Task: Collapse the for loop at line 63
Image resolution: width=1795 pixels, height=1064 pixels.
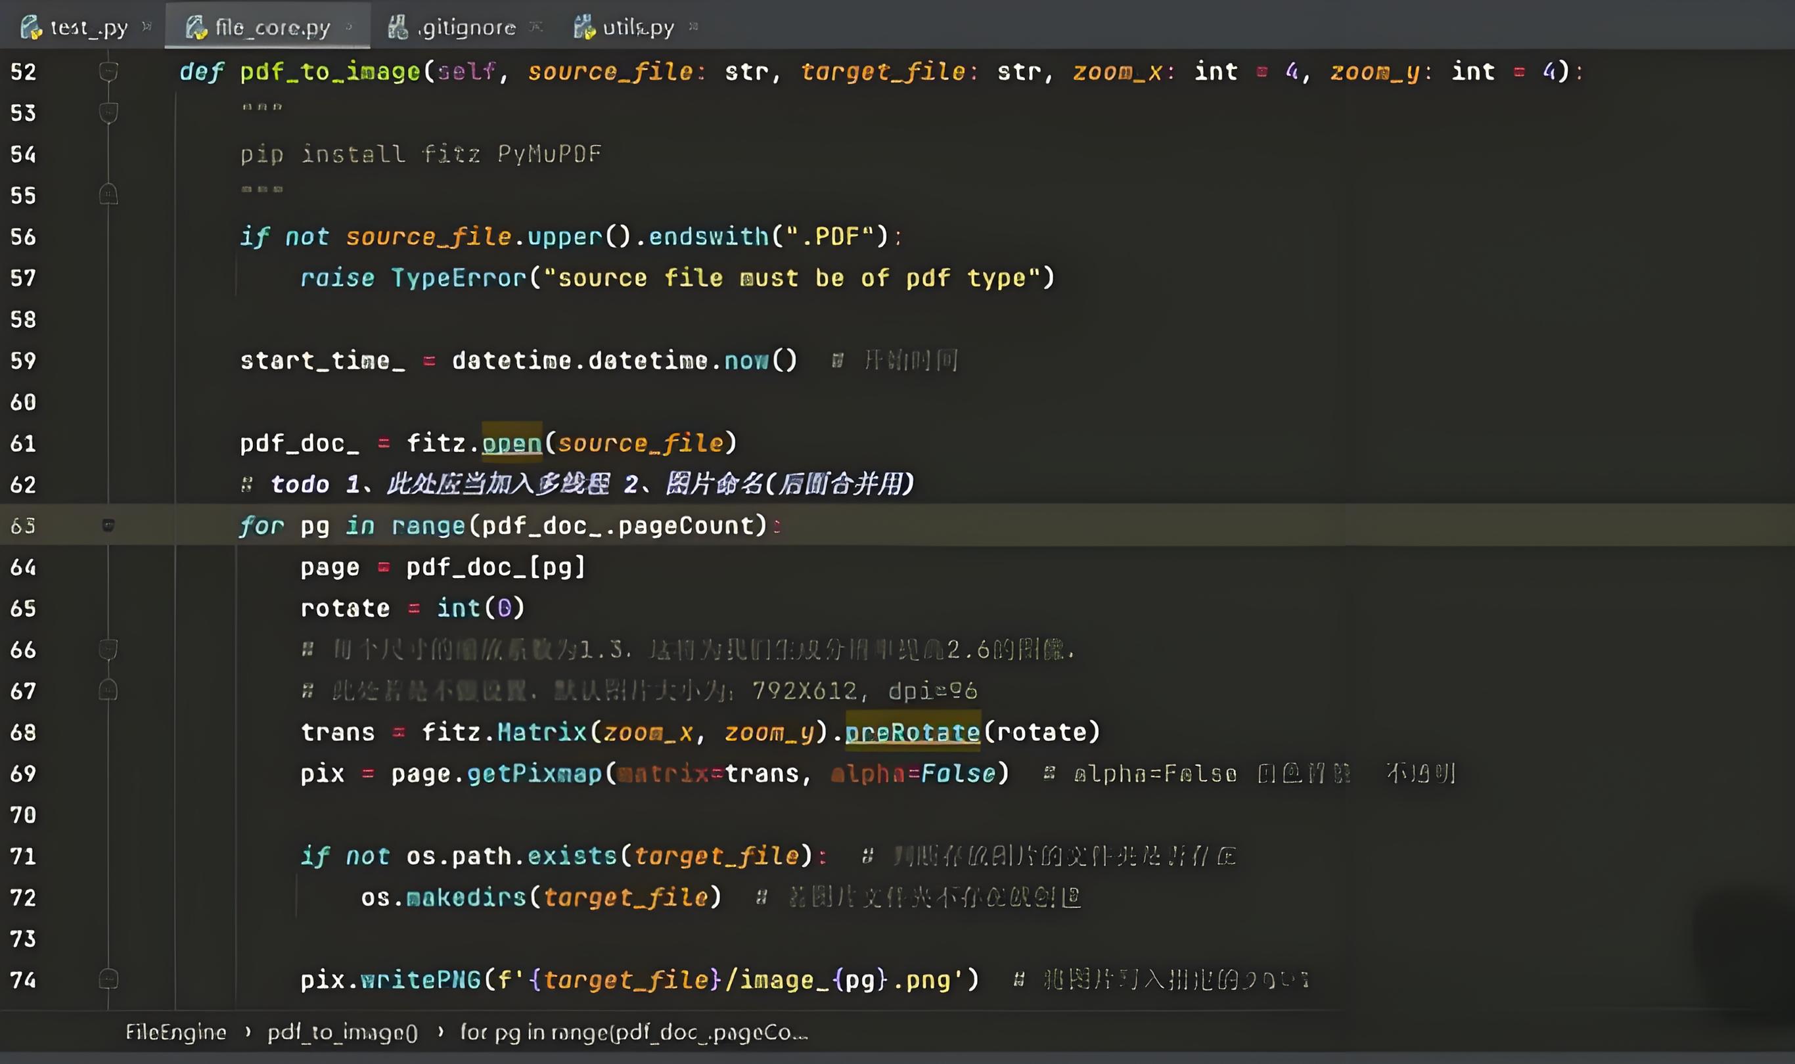Action: click(108, 525)
